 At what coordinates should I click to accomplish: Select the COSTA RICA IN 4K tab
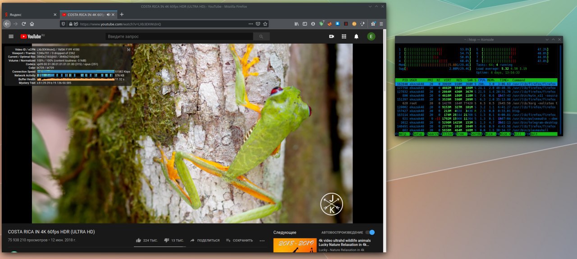click(x=89, y=14)
